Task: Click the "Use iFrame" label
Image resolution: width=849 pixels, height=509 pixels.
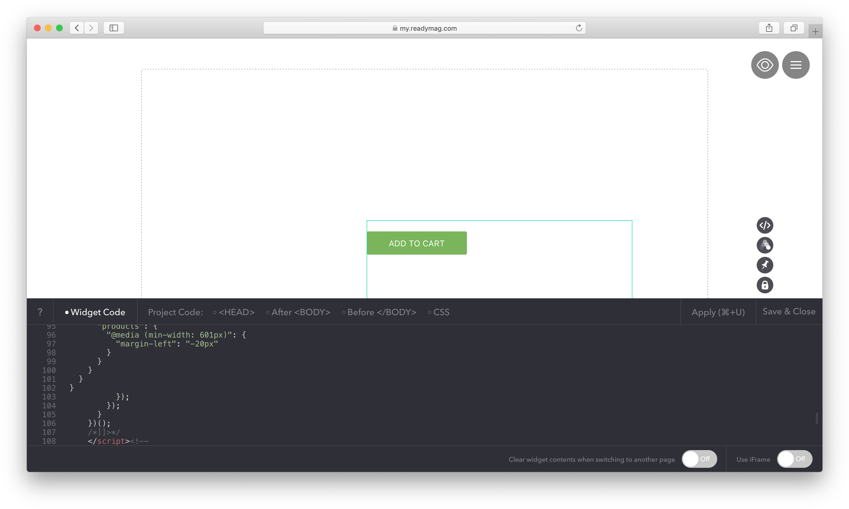Action: [x=753, y=459]
